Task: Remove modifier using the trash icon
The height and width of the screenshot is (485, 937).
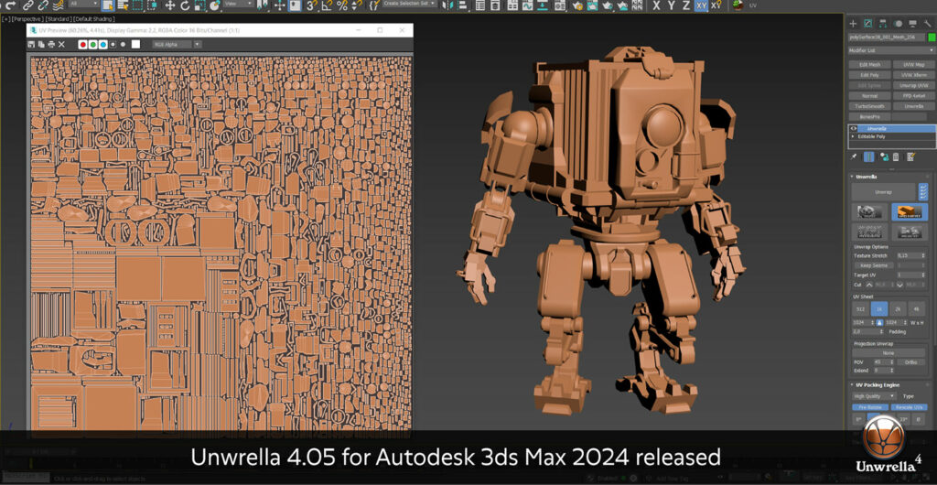Action: point(896,157)
